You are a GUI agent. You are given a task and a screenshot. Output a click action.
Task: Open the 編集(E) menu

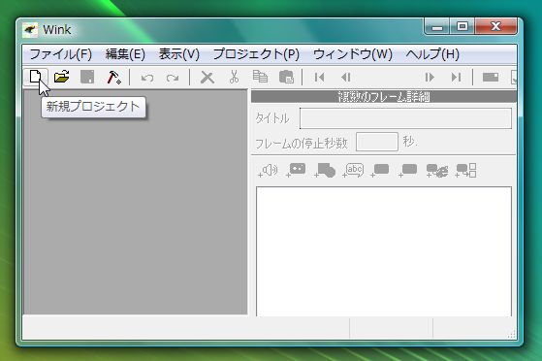(125, 54)
